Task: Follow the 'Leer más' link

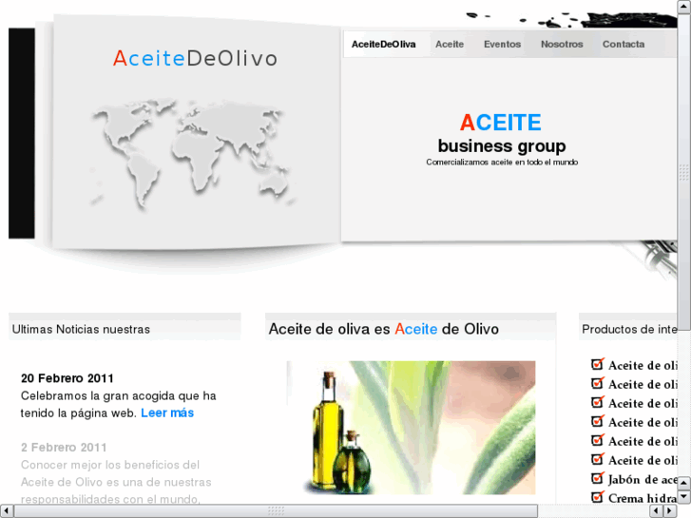Action: 167,413
